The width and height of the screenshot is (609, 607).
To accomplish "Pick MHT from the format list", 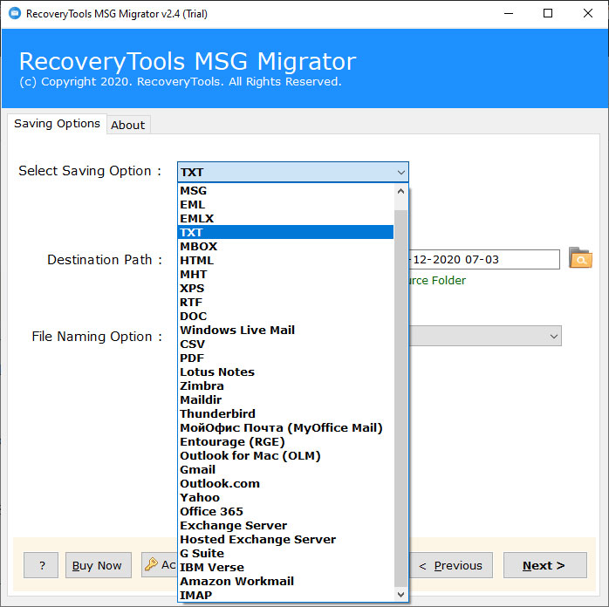I will coord(285,275).
